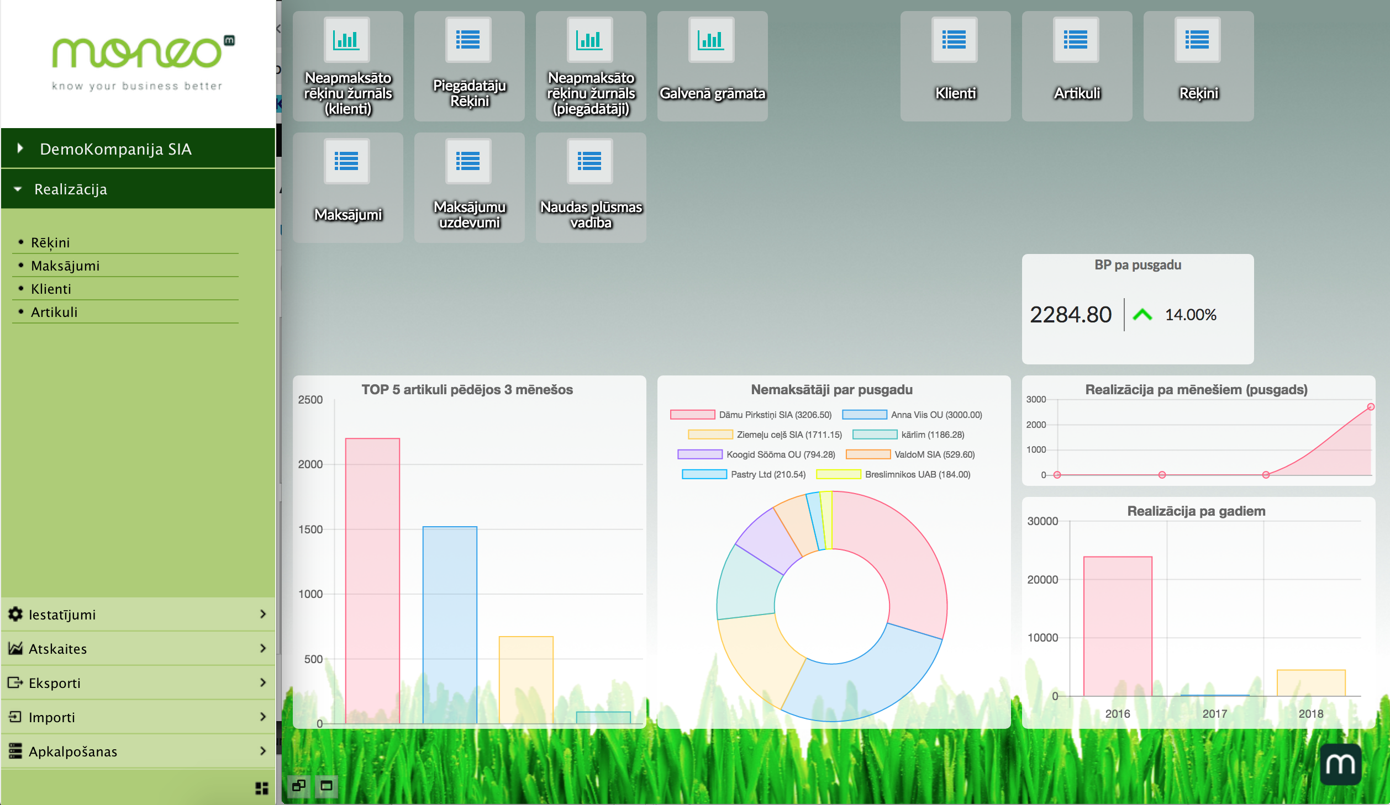Click the Moneo chat icon
The image size is (1390, 805).
[1340, 764]
